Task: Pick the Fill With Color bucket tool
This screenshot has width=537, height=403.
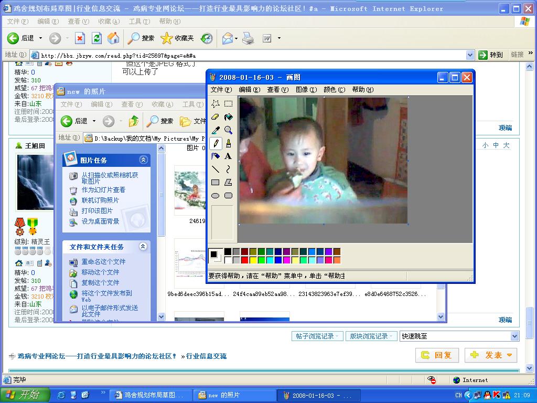Action: (x=229, y=117)
